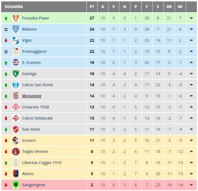Click the Bibione team crest
198x191 pixels.
(16, 29)
